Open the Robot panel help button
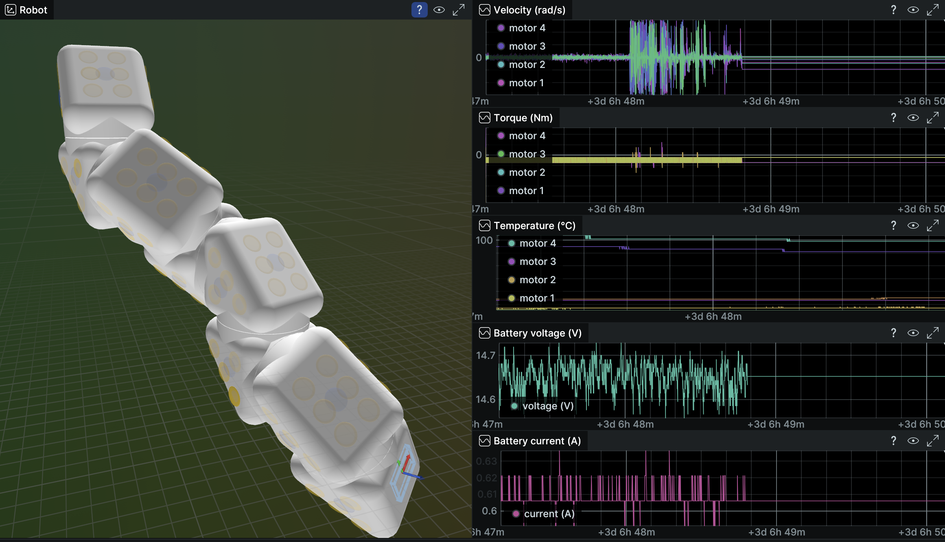The width and height of the screenshot is (945, 542). [x=419, y=10]
